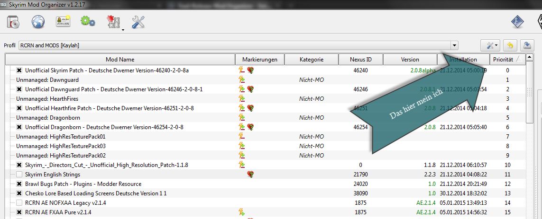Click Nicht-MO category in Dawnguard row
The width and height of the screenshot is (542, 219).
(x=312, y=79)
